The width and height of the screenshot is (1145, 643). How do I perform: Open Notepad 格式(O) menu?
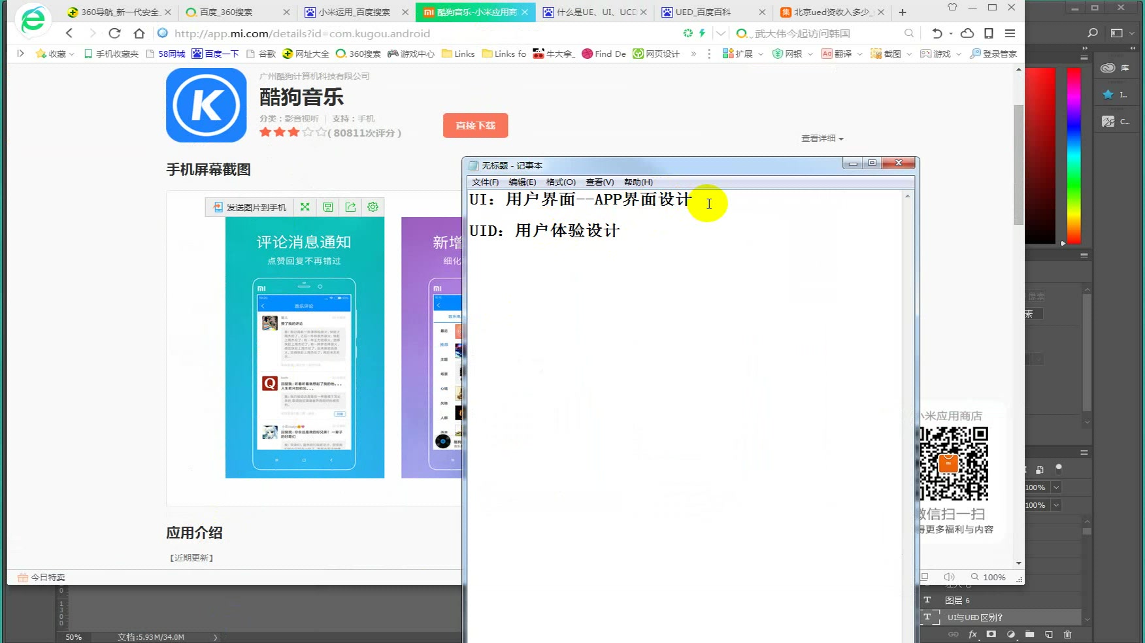coord(561,182)
